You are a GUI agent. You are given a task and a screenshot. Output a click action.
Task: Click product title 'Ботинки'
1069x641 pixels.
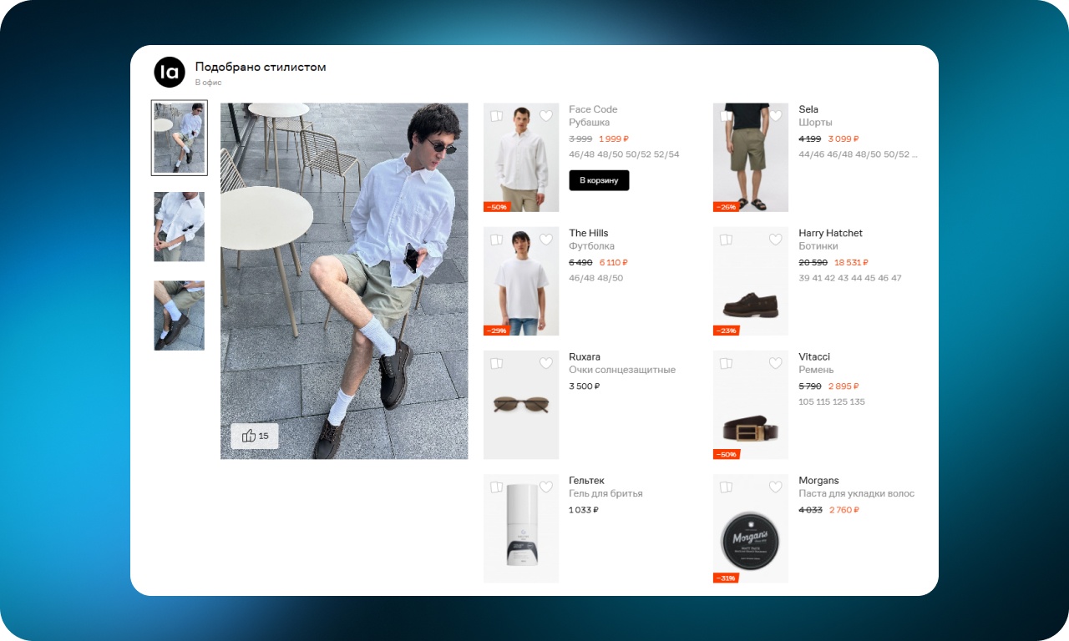point(818,246)
